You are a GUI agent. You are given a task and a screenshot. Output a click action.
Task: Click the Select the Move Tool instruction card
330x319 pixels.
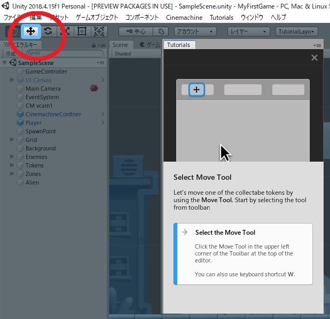(243, 254)
